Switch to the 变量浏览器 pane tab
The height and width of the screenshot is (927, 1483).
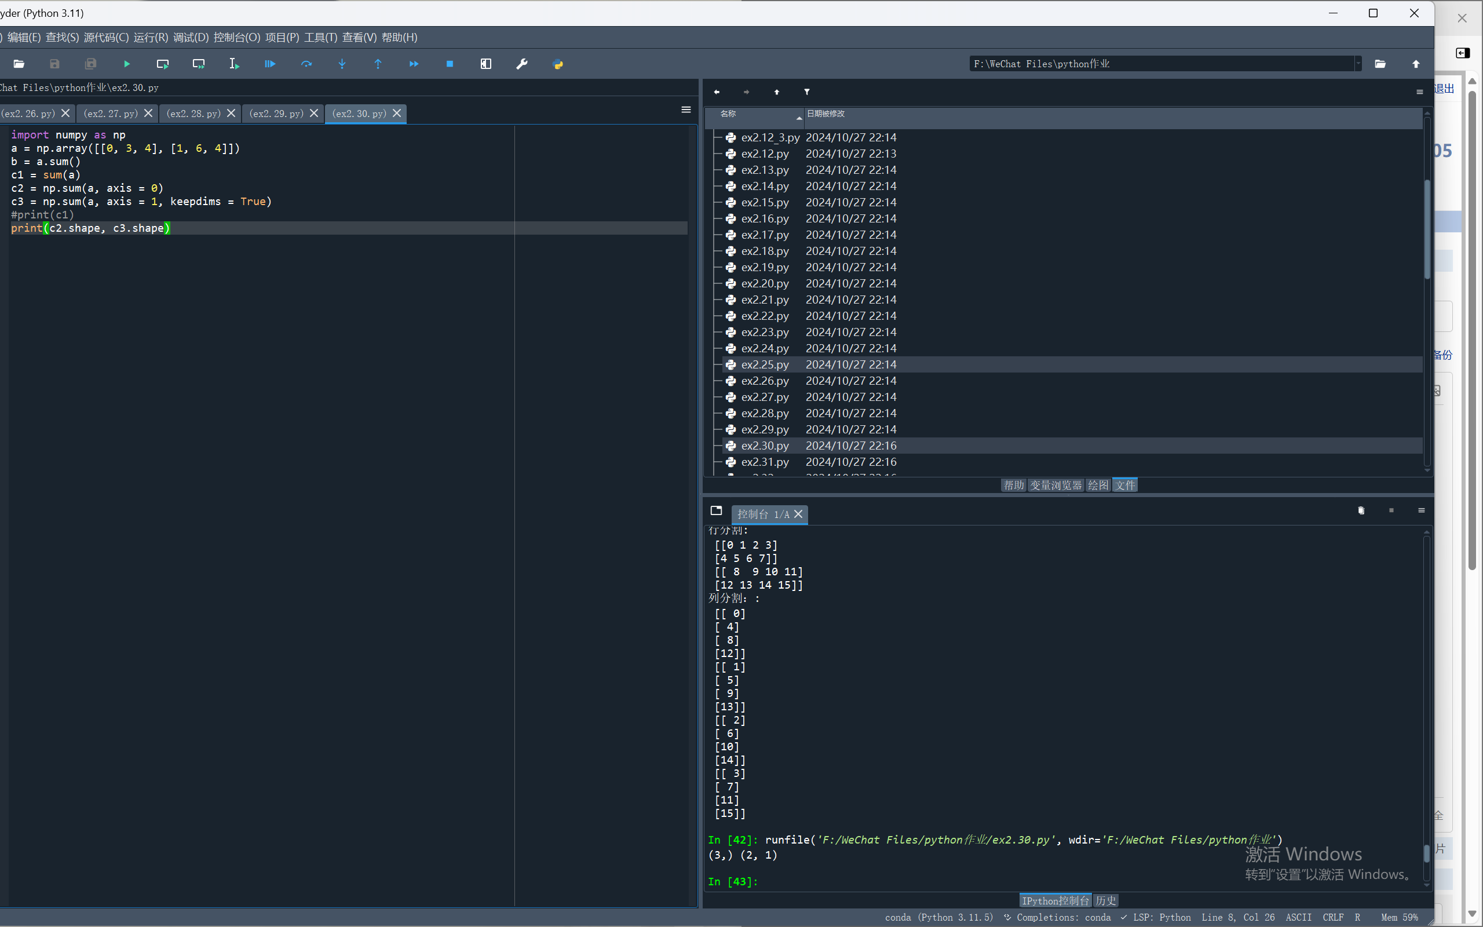pyautogui.click(x=1055, y=485)
